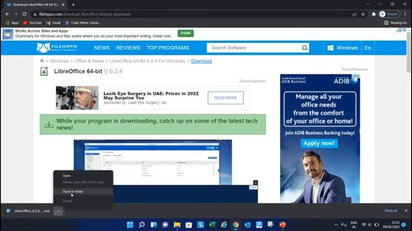Open the Paused profile button

(389, 14)
